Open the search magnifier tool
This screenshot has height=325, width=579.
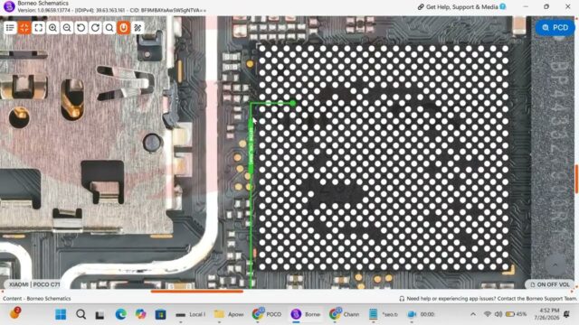click(109, 28)
